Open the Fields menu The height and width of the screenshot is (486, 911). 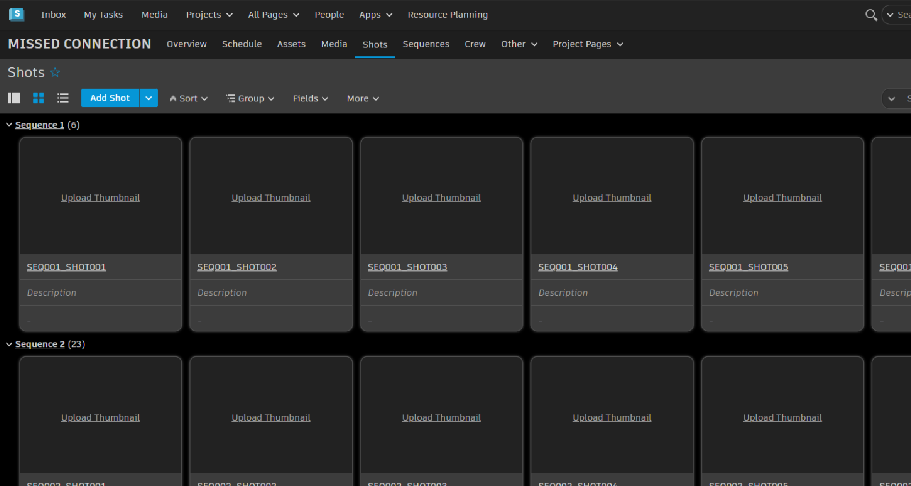coord(311,98)
